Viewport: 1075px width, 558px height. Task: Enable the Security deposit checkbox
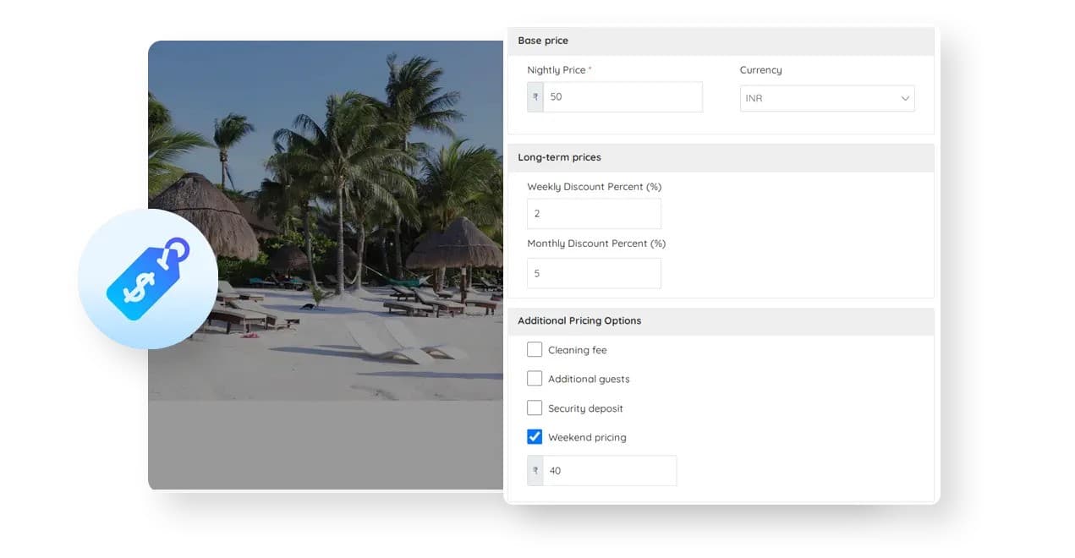click(534, 407)
